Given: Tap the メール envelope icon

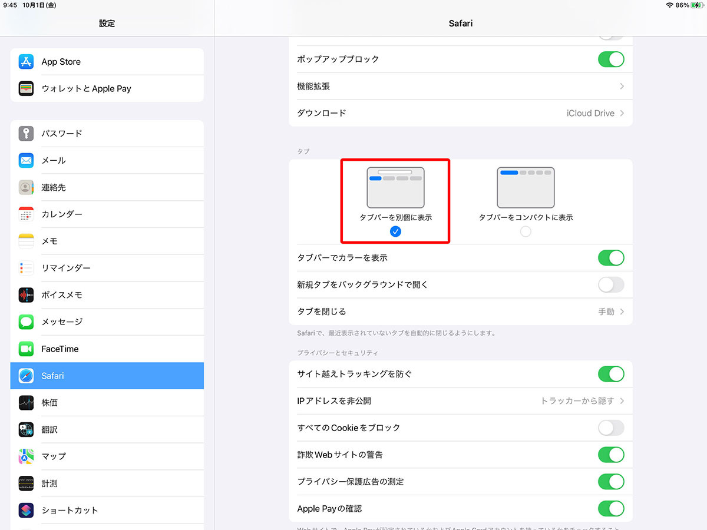Looking at the screenshot, I should [26, 160].
